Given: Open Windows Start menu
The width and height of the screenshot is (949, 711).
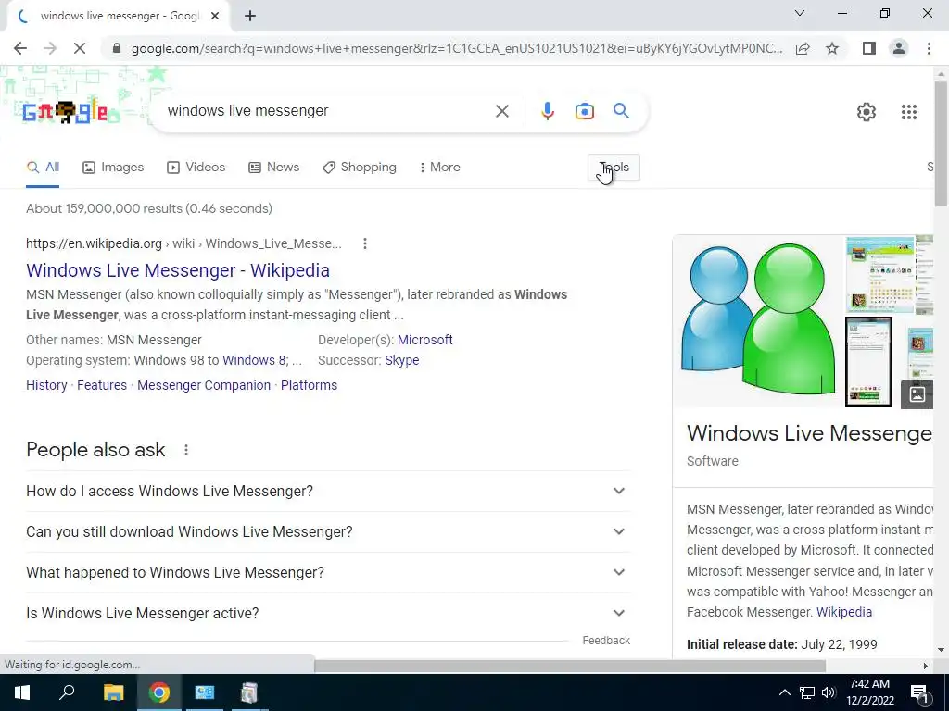Looking at the screenshot, I should [22, 692].
